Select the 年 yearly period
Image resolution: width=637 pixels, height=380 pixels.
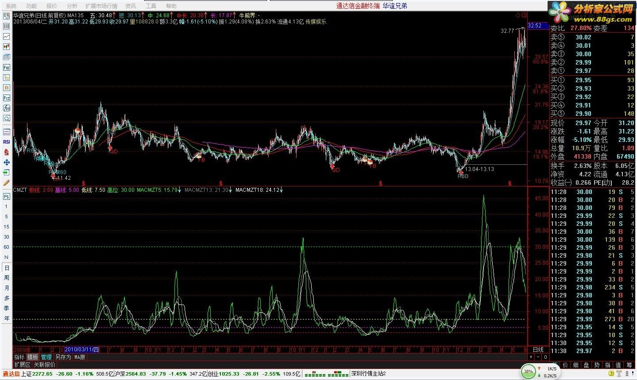[x=7, y=319]
